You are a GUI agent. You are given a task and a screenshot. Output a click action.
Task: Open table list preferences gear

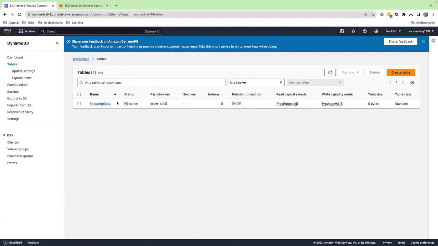click(x=412, y=82)
